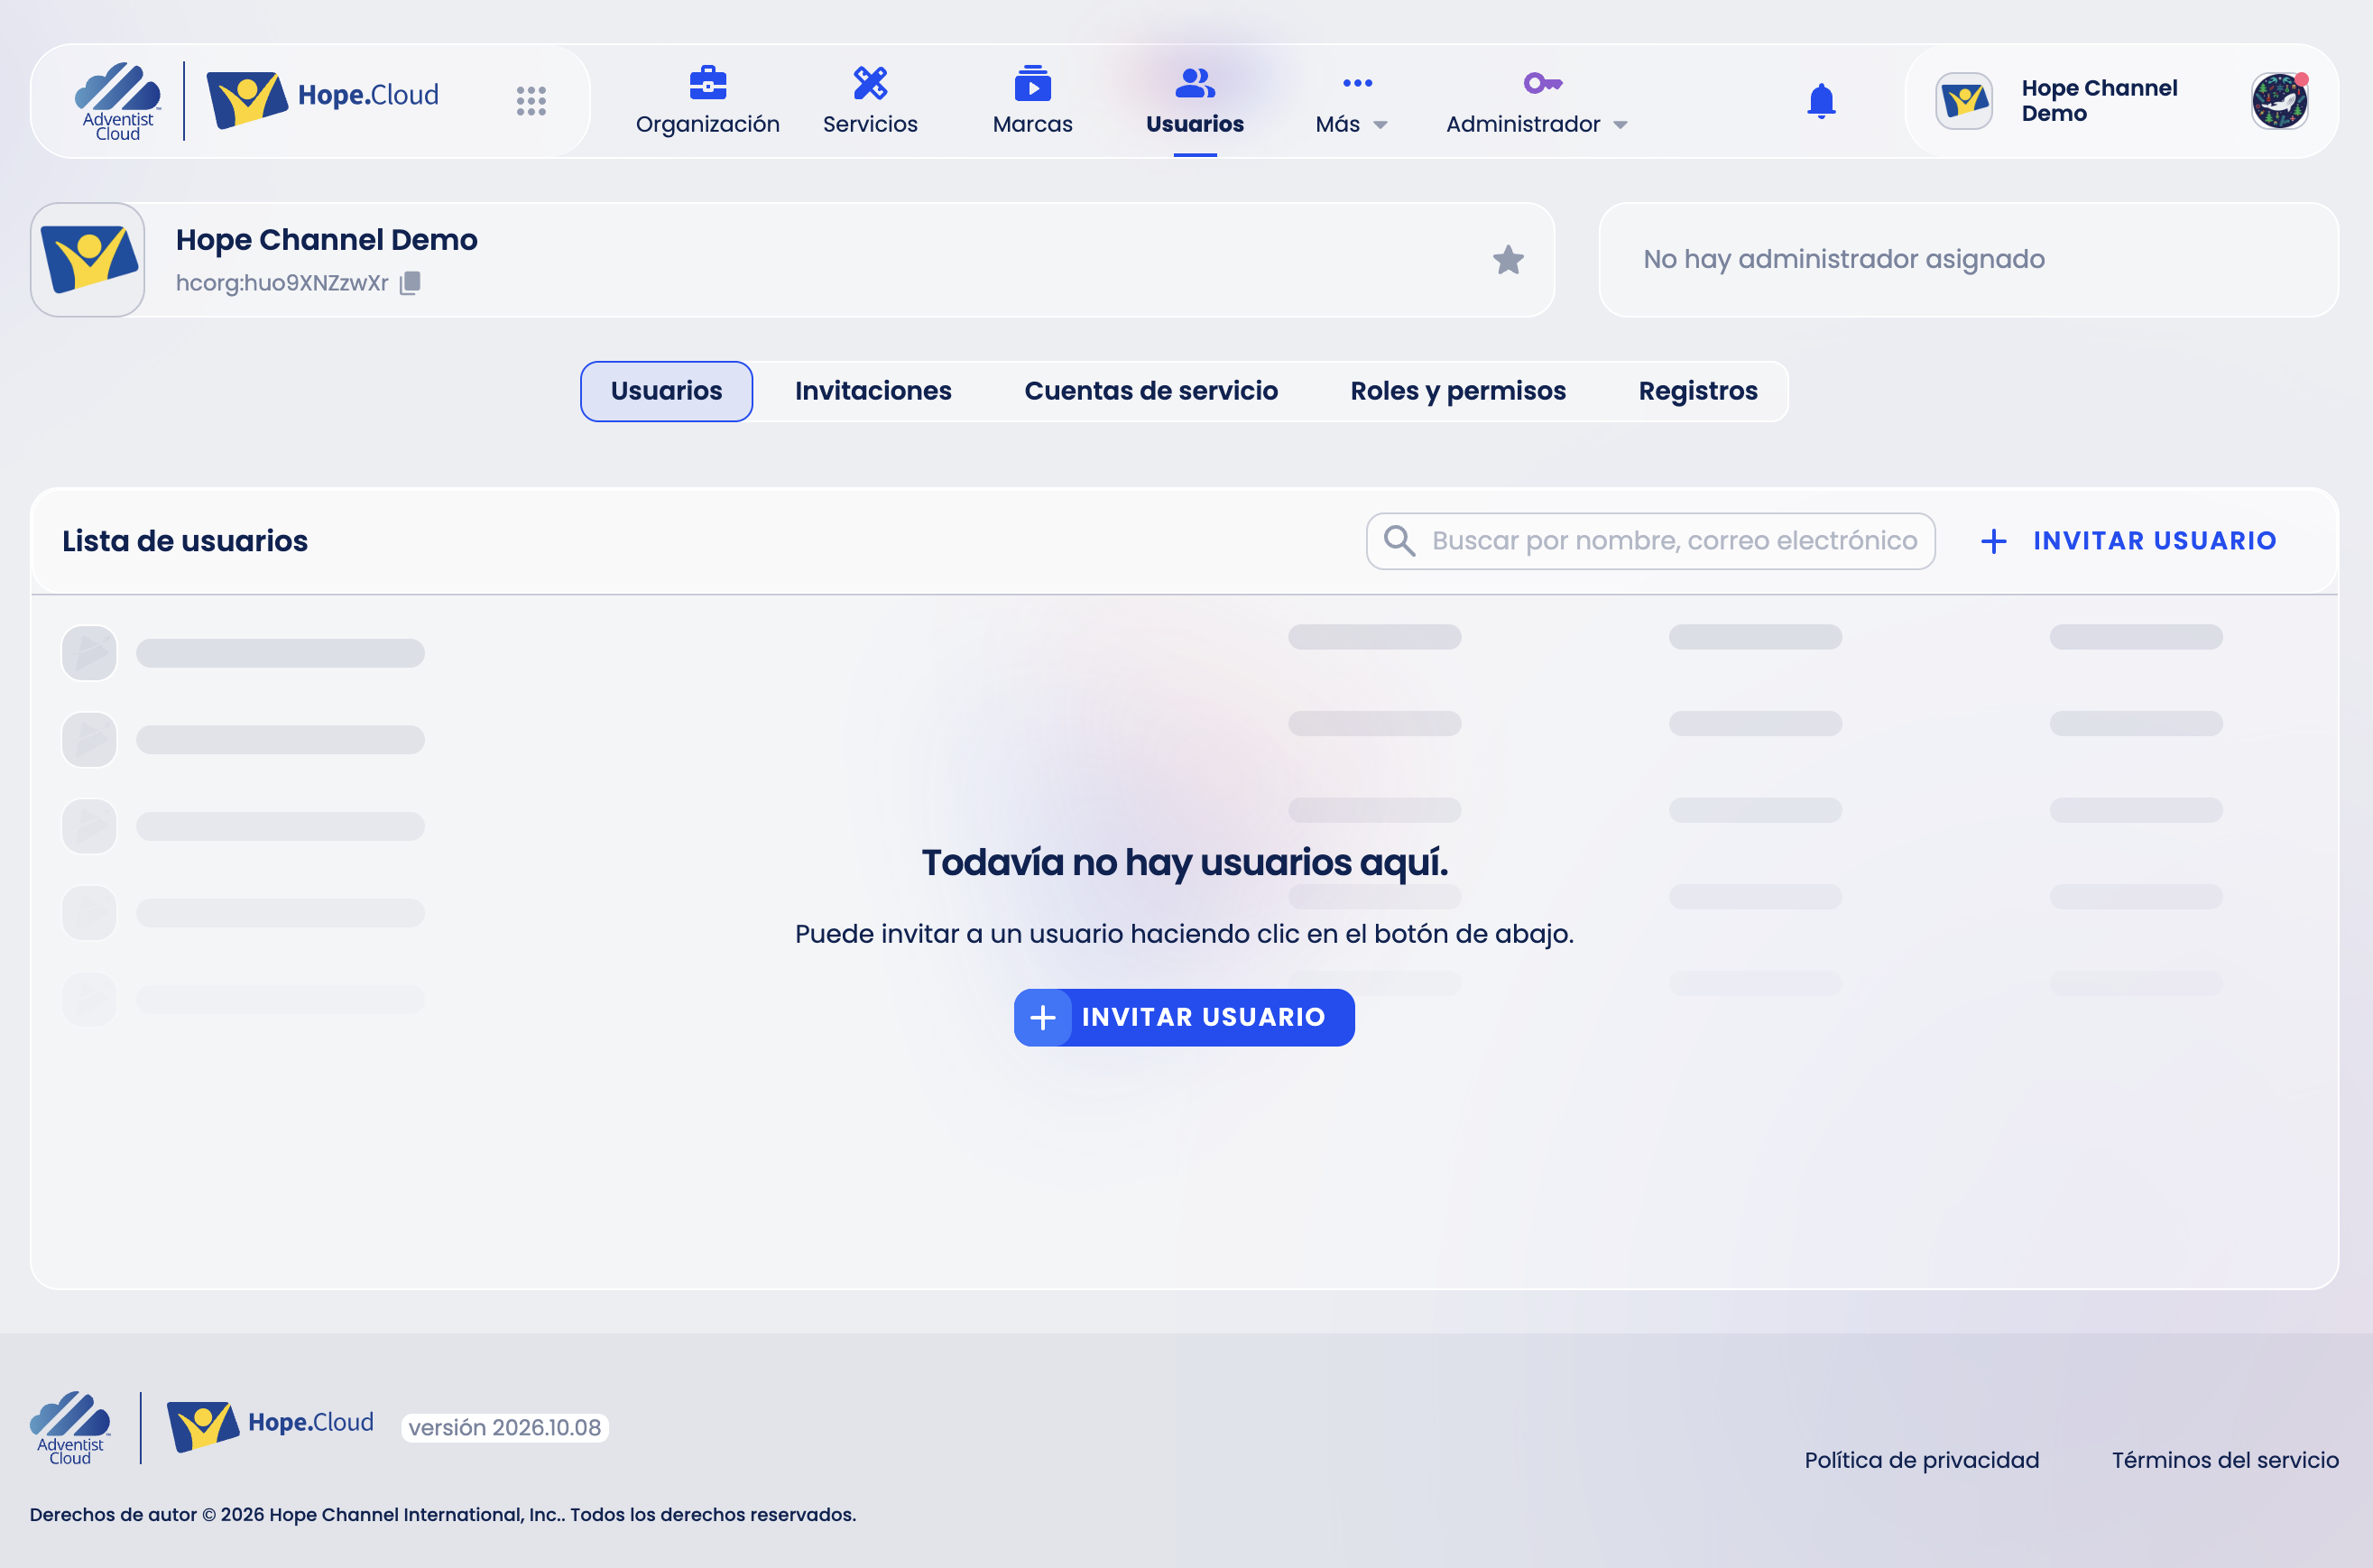Open the Roles y permisos tab
The height and width of the screenshot is (1568, 2373).
[x=1458, y=391]
